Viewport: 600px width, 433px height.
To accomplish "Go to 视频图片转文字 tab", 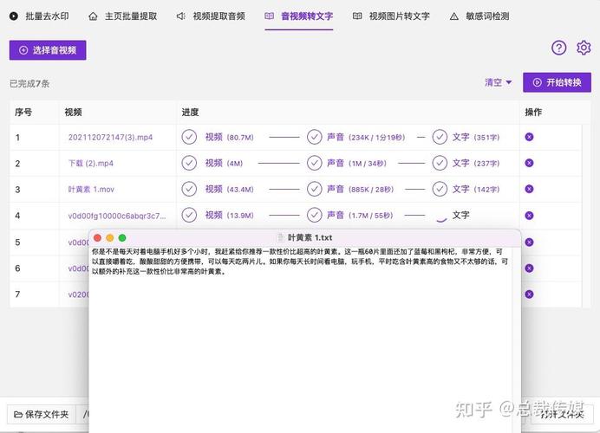I will pos(391,16).
